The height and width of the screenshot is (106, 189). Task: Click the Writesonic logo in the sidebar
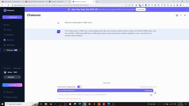tap(9, 11)
